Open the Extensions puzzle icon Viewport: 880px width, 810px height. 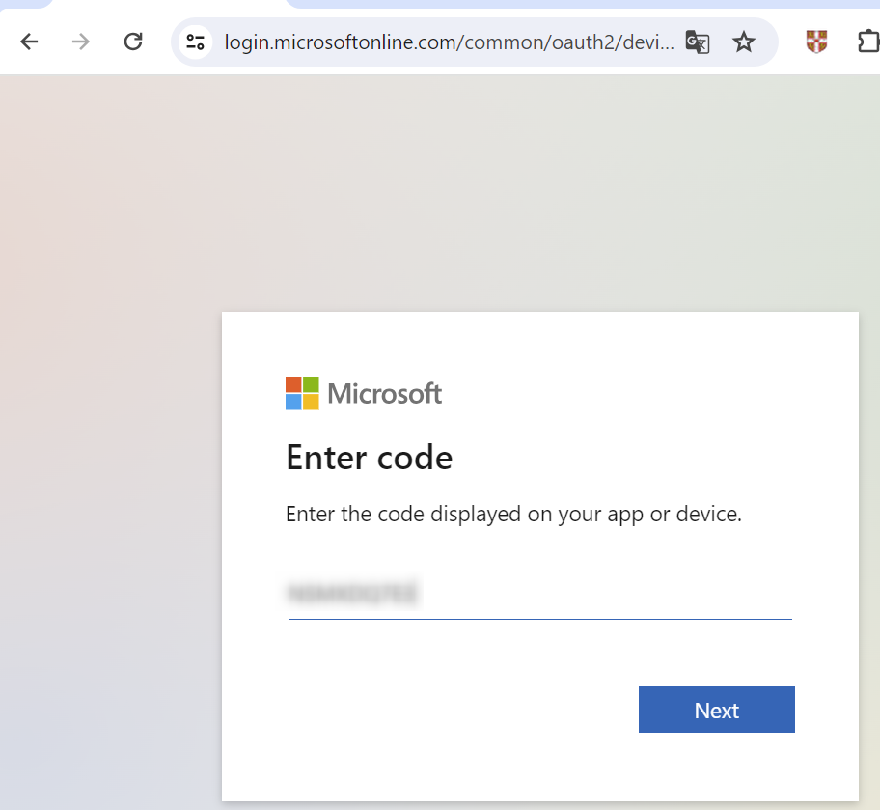pos(868,42)
